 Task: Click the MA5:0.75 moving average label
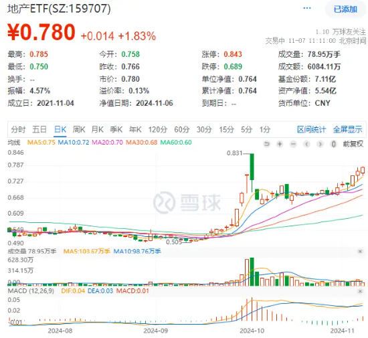click(41, 143)
